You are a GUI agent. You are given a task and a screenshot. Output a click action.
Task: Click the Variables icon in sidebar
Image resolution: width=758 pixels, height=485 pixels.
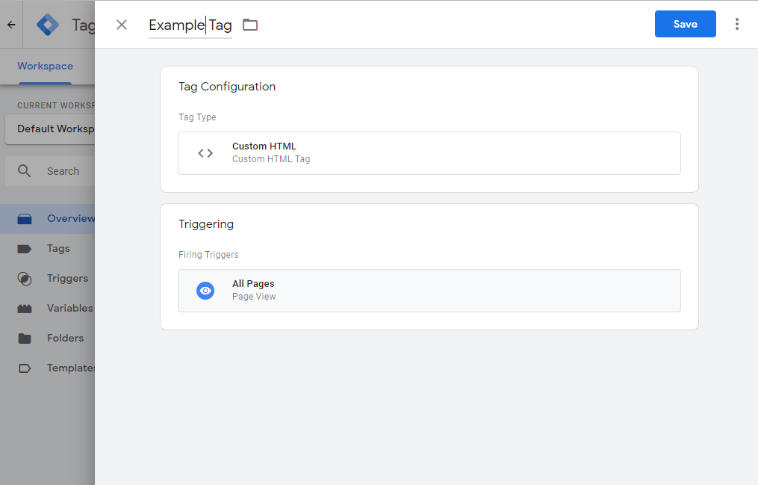25,309
